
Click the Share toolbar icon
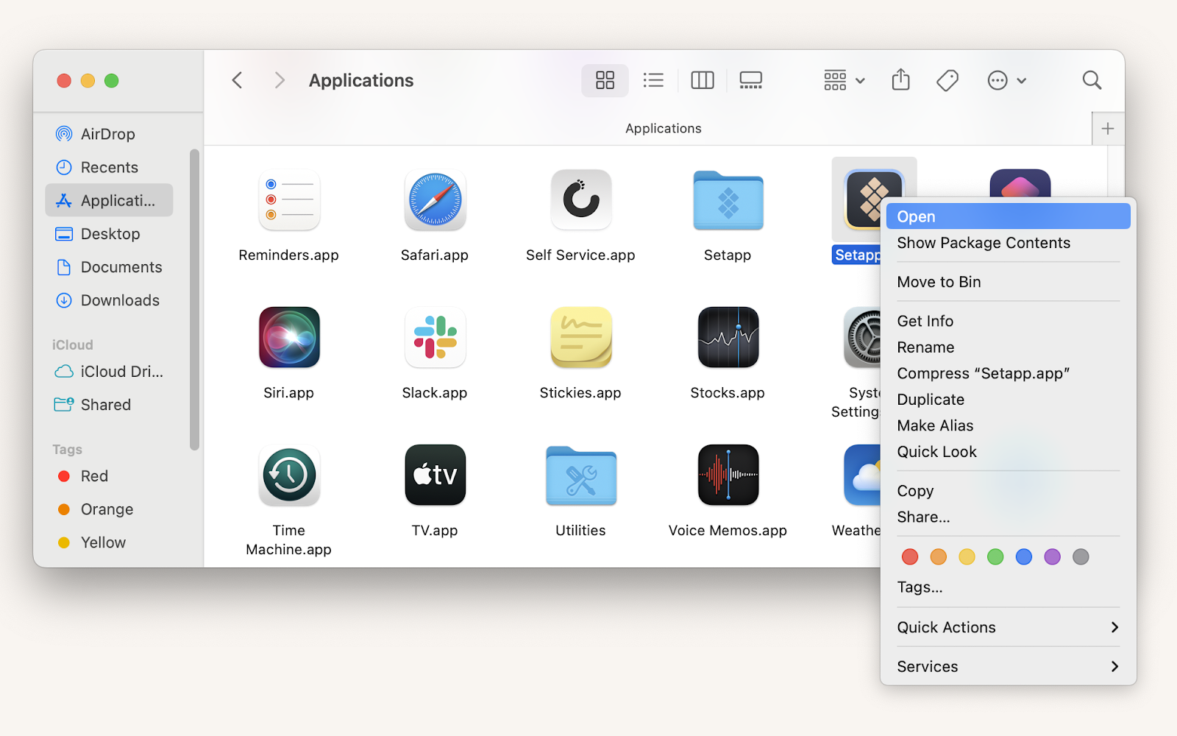[x=901, y=80]
